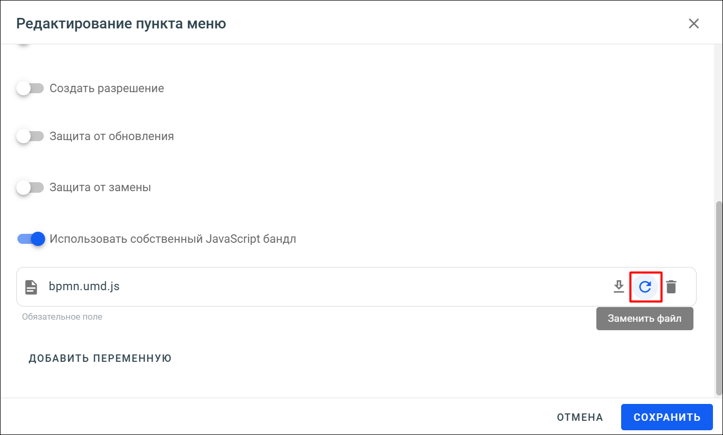Click the Использовать собственный JavaScript бандл label
Viewport: 723px width, 435px height.
(173, 239)
